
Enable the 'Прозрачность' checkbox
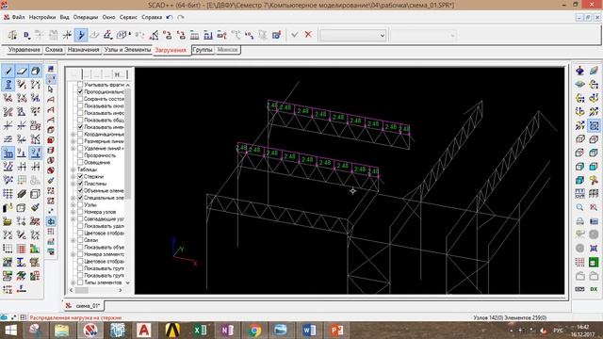click(x=80, y=155)
